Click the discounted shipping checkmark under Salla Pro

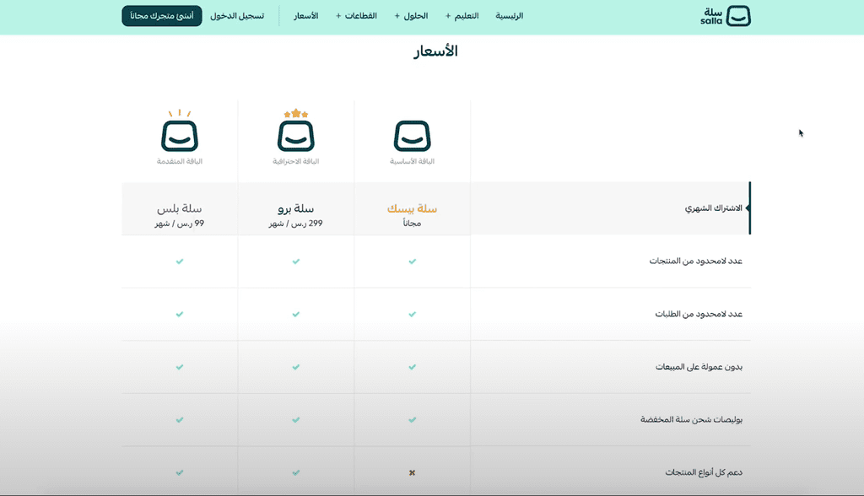(x=296, y=420)
